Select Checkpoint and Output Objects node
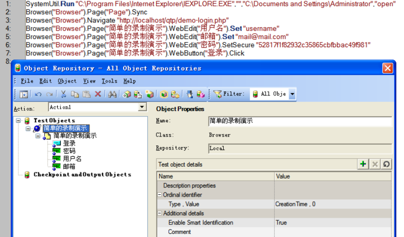Viewport: 404px width, 237px height. (82, 174)
